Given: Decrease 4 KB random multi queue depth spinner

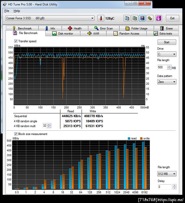Looking at the screenshot, I should [49, 127].
